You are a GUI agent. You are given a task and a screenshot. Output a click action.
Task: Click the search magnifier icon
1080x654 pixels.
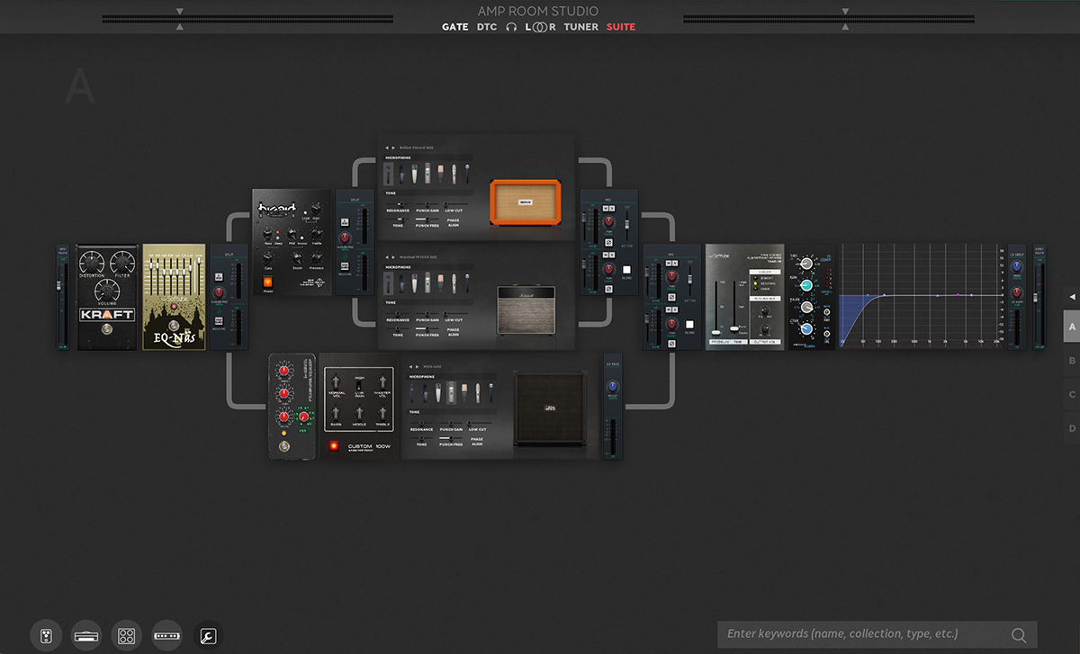tap(1019, 634)
